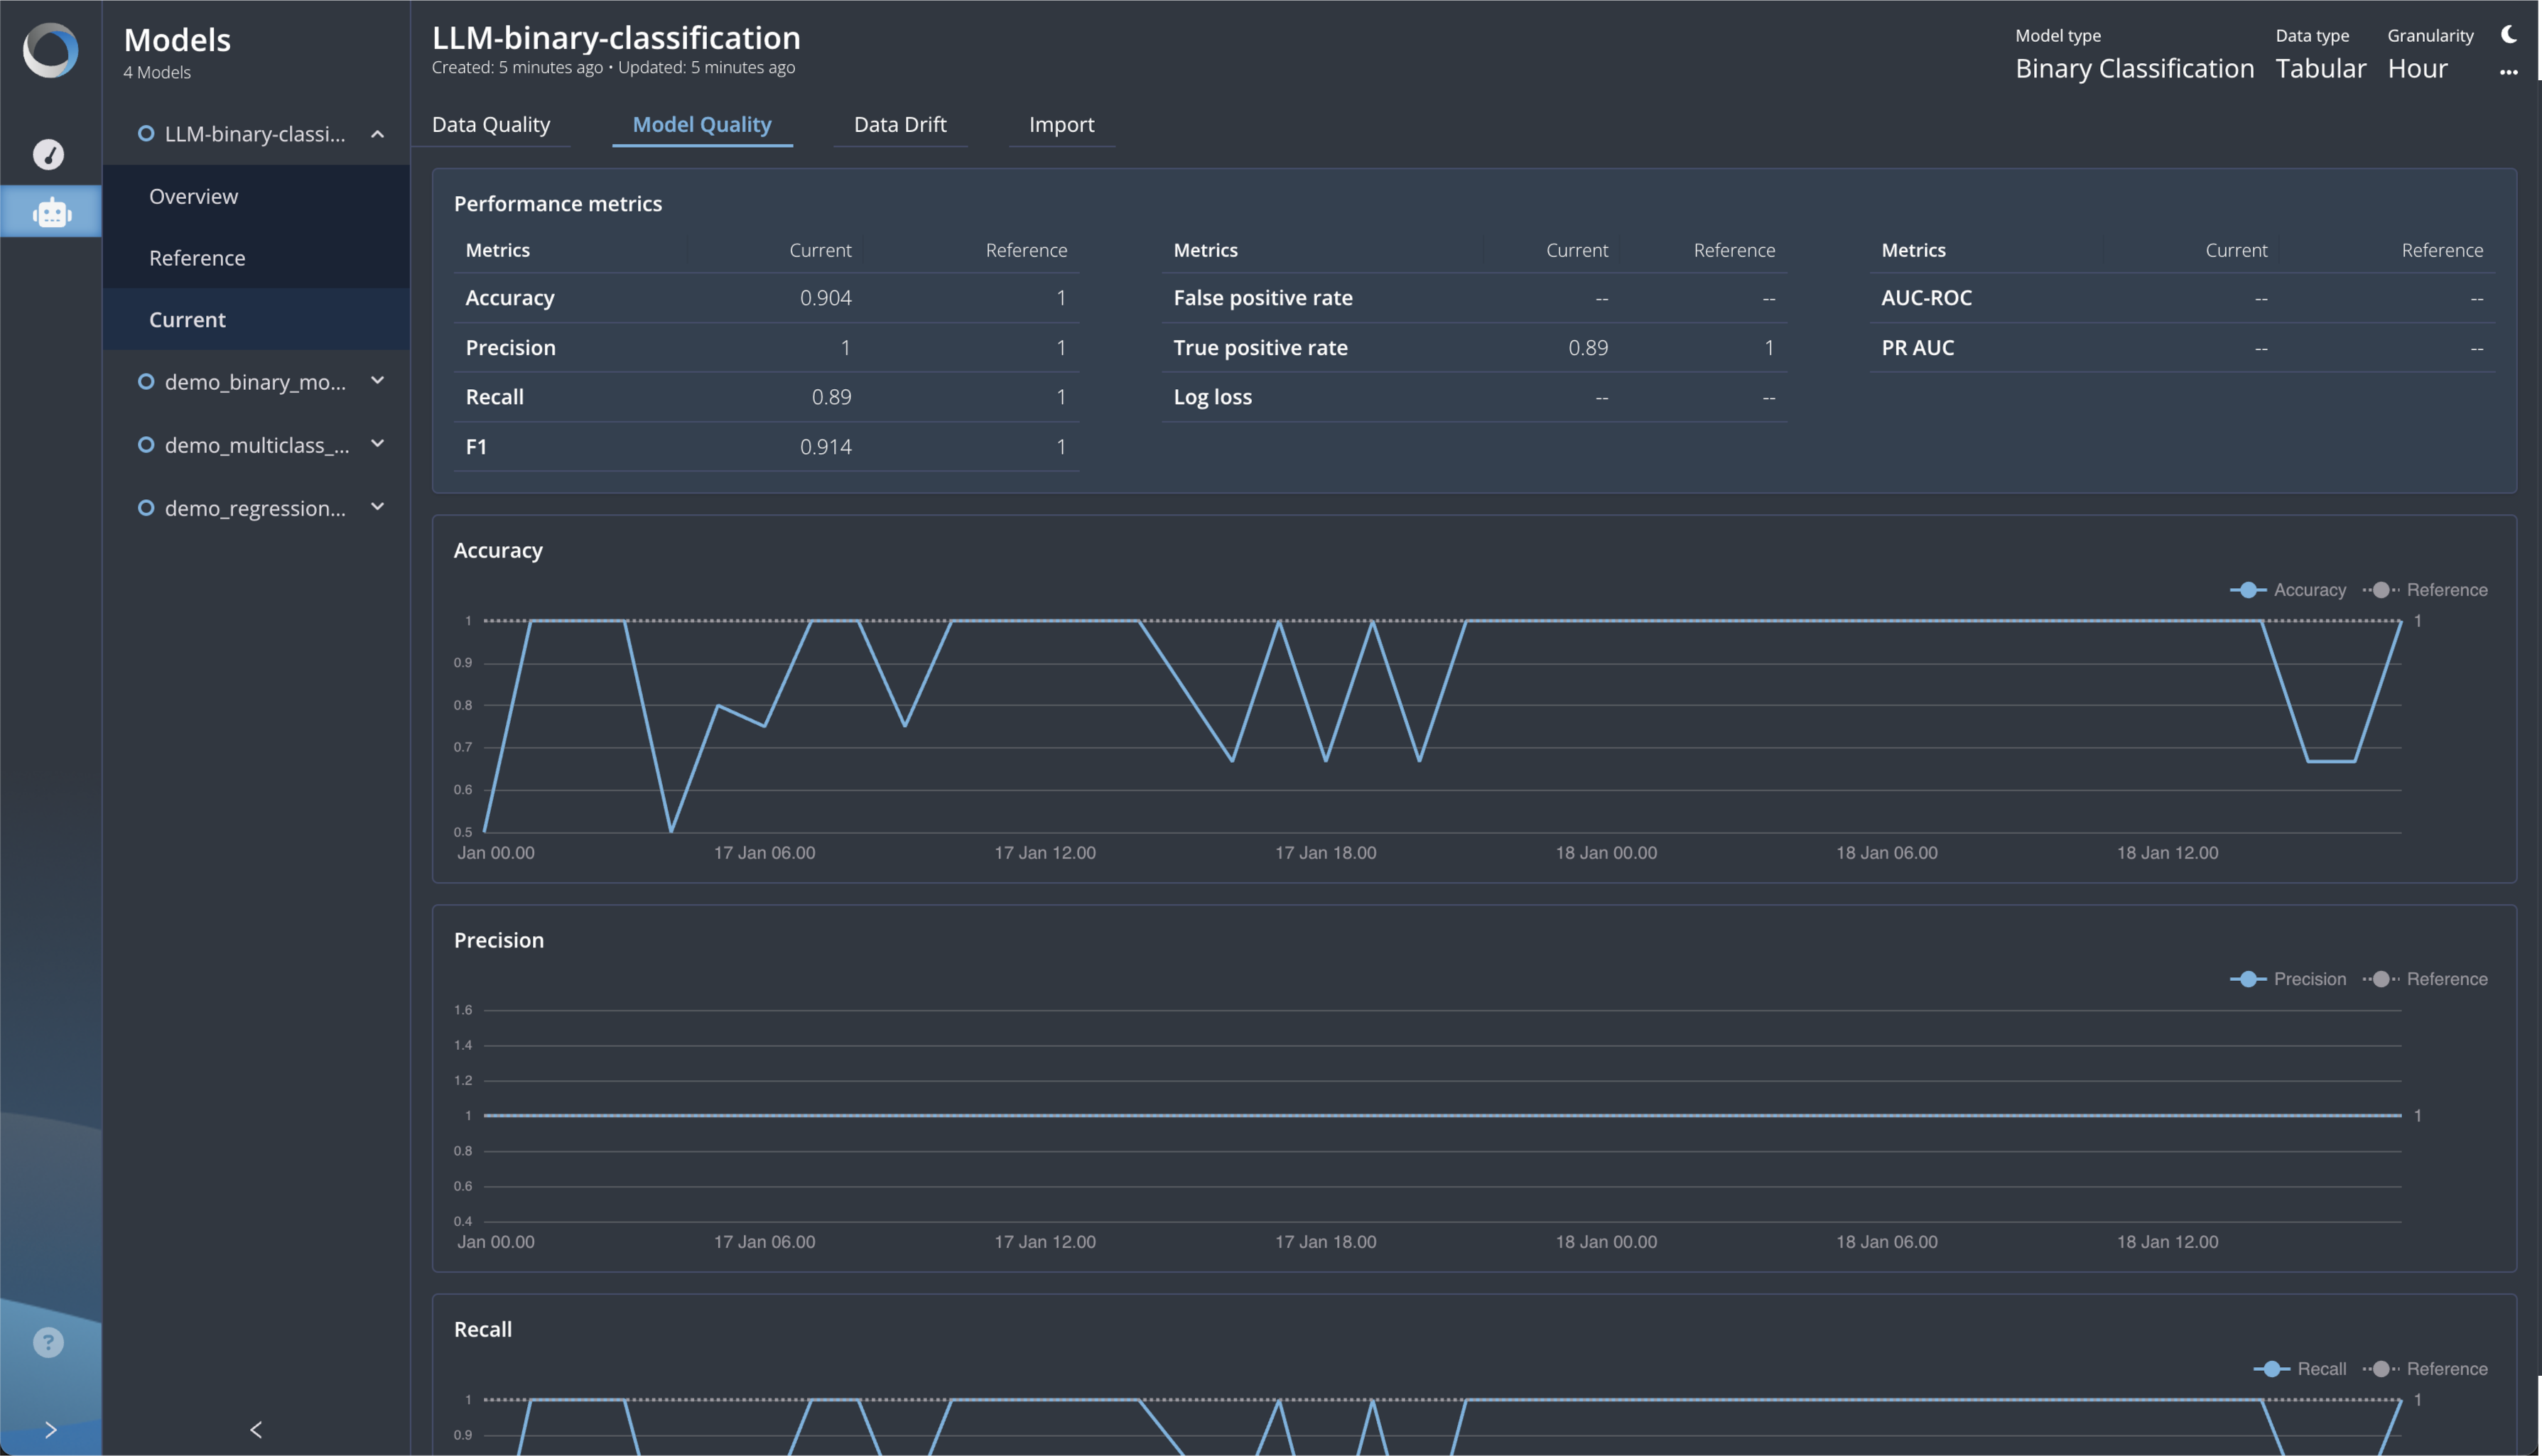
Task: Toggle Reference series in Recall chart legend
Action: tap(2426, 1369)
